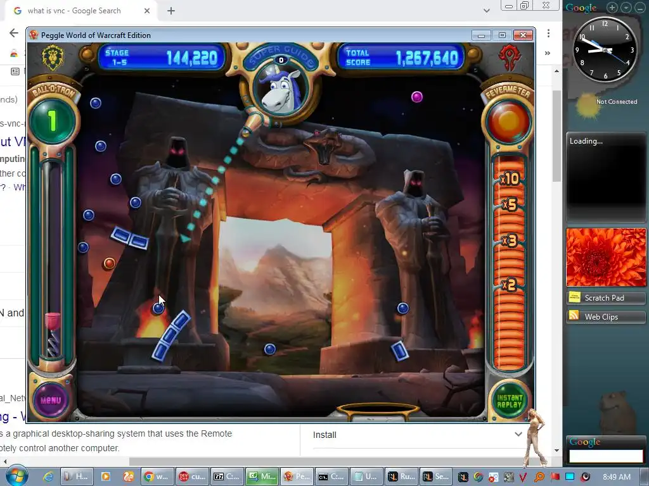Click the green Instant Replay button
Image resolution: width=649 pixels, height=486 pixels.
510,401
